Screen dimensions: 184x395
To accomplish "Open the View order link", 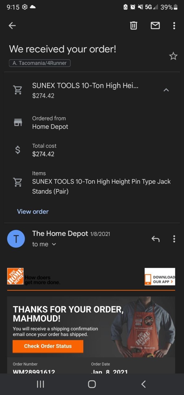I will point(33,211).
